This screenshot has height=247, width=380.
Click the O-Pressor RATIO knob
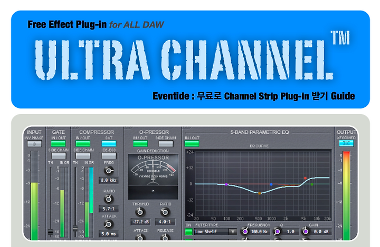point(165,212)
